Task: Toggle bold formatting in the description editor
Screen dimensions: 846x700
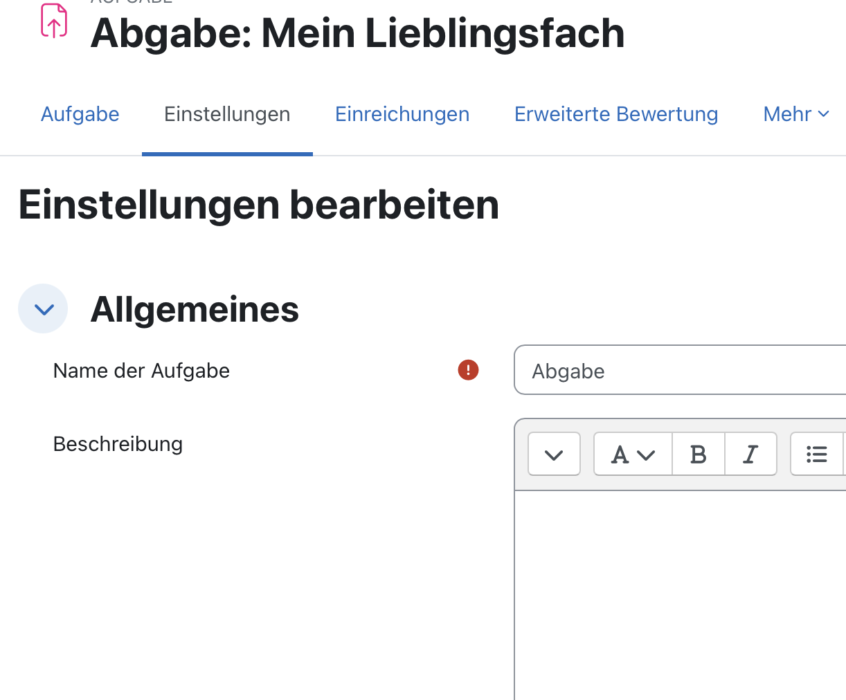Action: coord(698,454)
